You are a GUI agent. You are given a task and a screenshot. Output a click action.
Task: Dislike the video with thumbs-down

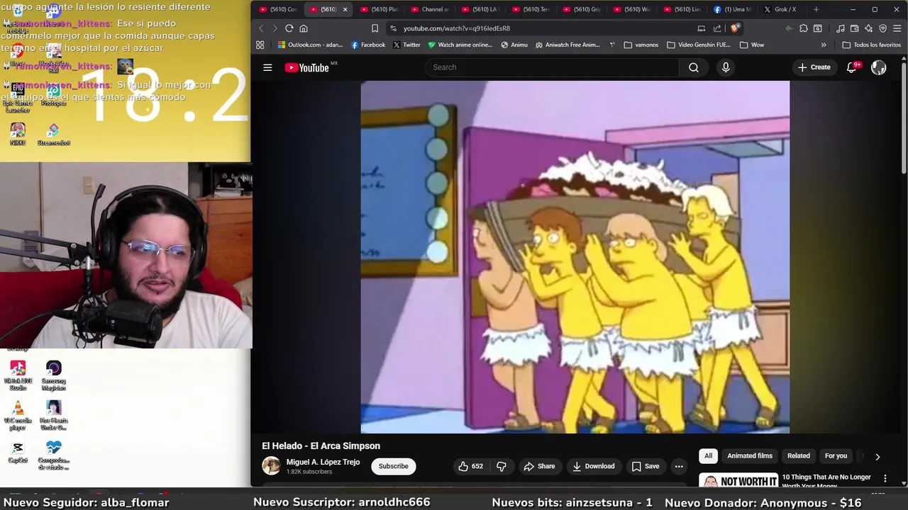(x=502, y=466)
